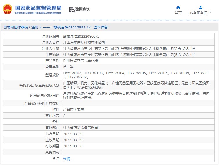This screenshot has height=165, width=219.
Task: Click the 国家药品监督管理局 title
Action: point(38,8)
